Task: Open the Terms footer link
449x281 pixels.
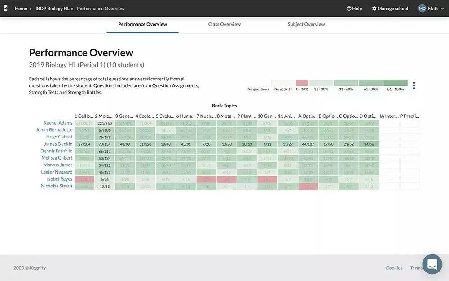Action: point(416,268)
